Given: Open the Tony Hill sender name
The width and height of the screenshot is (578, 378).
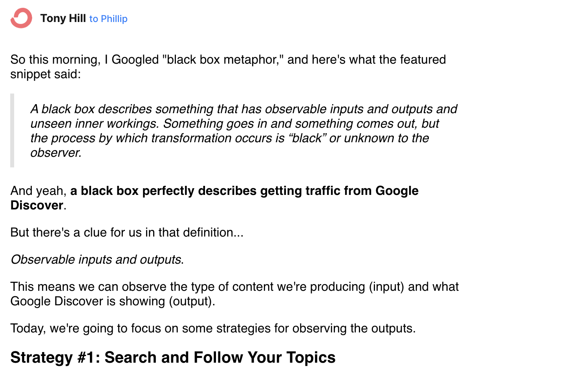Looking at the screenshot, I should [63, 18].
